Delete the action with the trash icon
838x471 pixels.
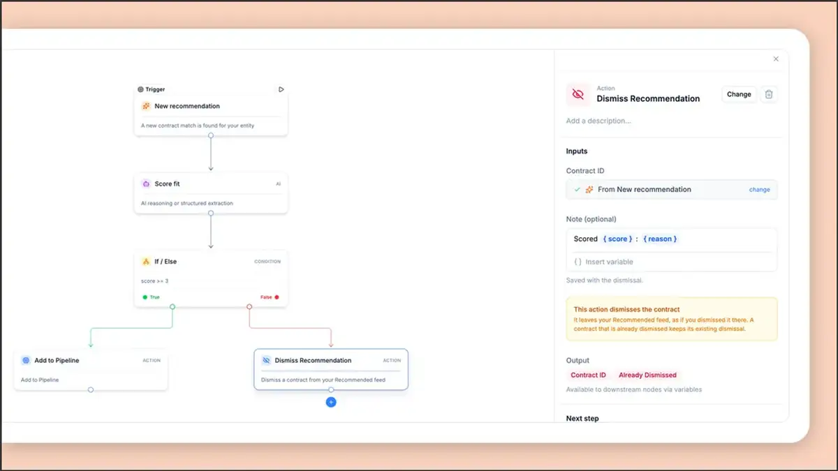[769, 94]
